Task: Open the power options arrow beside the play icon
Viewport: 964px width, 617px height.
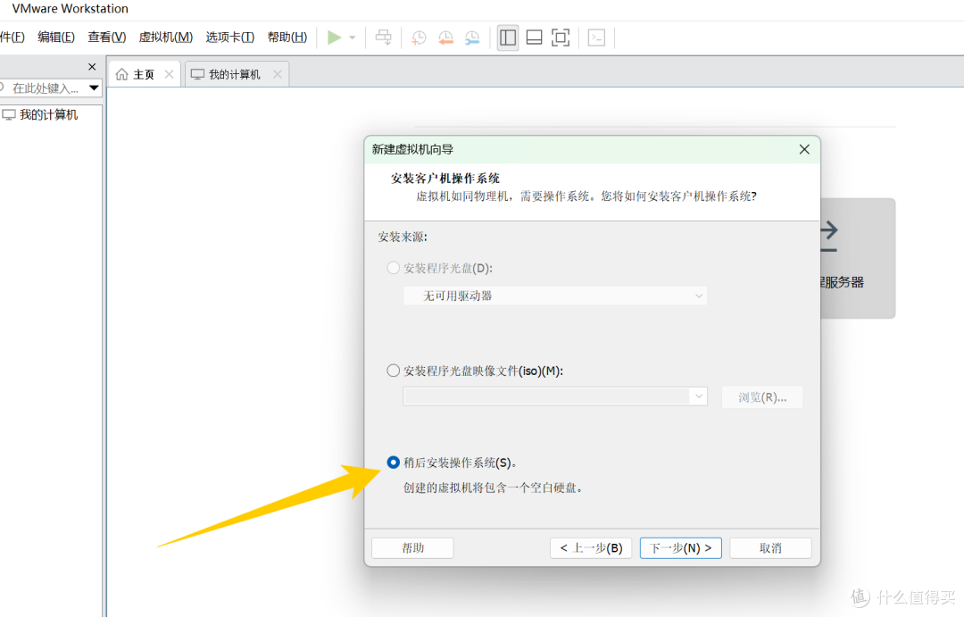Action: (x=353, y=38)
